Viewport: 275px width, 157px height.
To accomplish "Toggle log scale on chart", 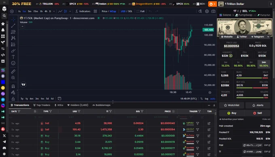I will point(207,99).
